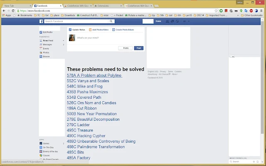
Task: Click the chat sidebar Search field
Action: tap(241, 162)
